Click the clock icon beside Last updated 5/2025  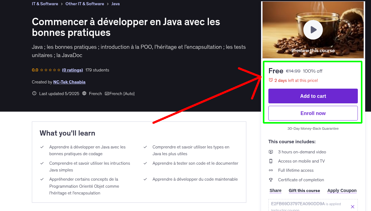[34, 93]
